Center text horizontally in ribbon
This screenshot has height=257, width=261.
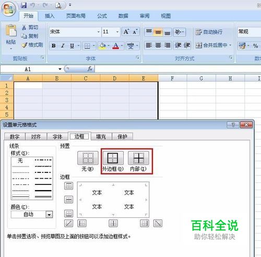(x=158, y=45)
